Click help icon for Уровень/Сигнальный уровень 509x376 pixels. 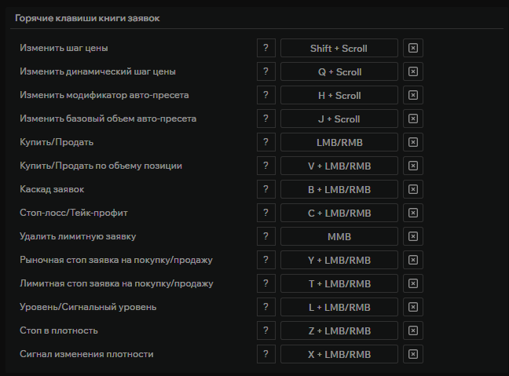coord(265,307)
